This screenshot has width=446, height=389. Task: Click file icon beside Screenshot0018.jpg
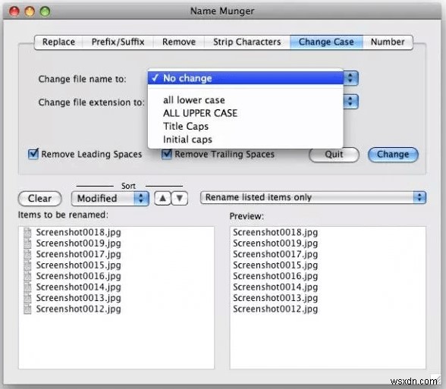(27, 232)
